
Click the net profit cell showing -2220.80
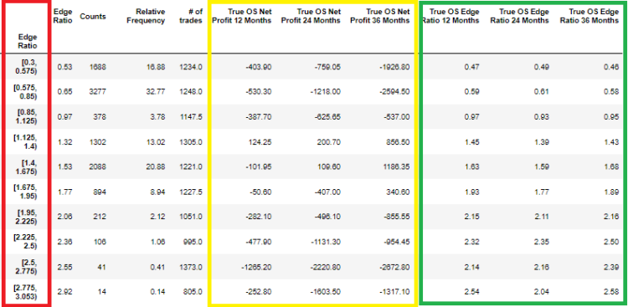325,267
